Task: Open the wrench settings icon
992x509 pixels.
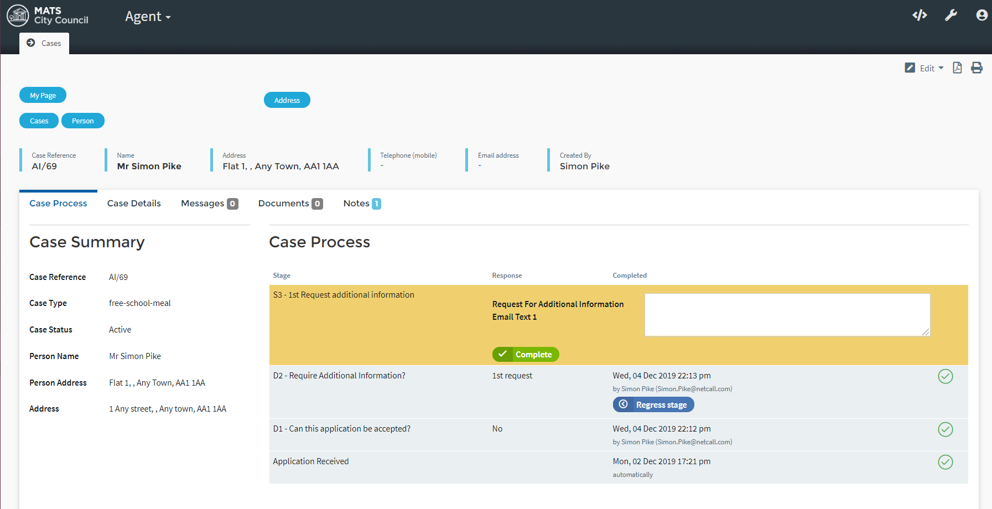Action: pyautogui.click(x=951, y=15)
